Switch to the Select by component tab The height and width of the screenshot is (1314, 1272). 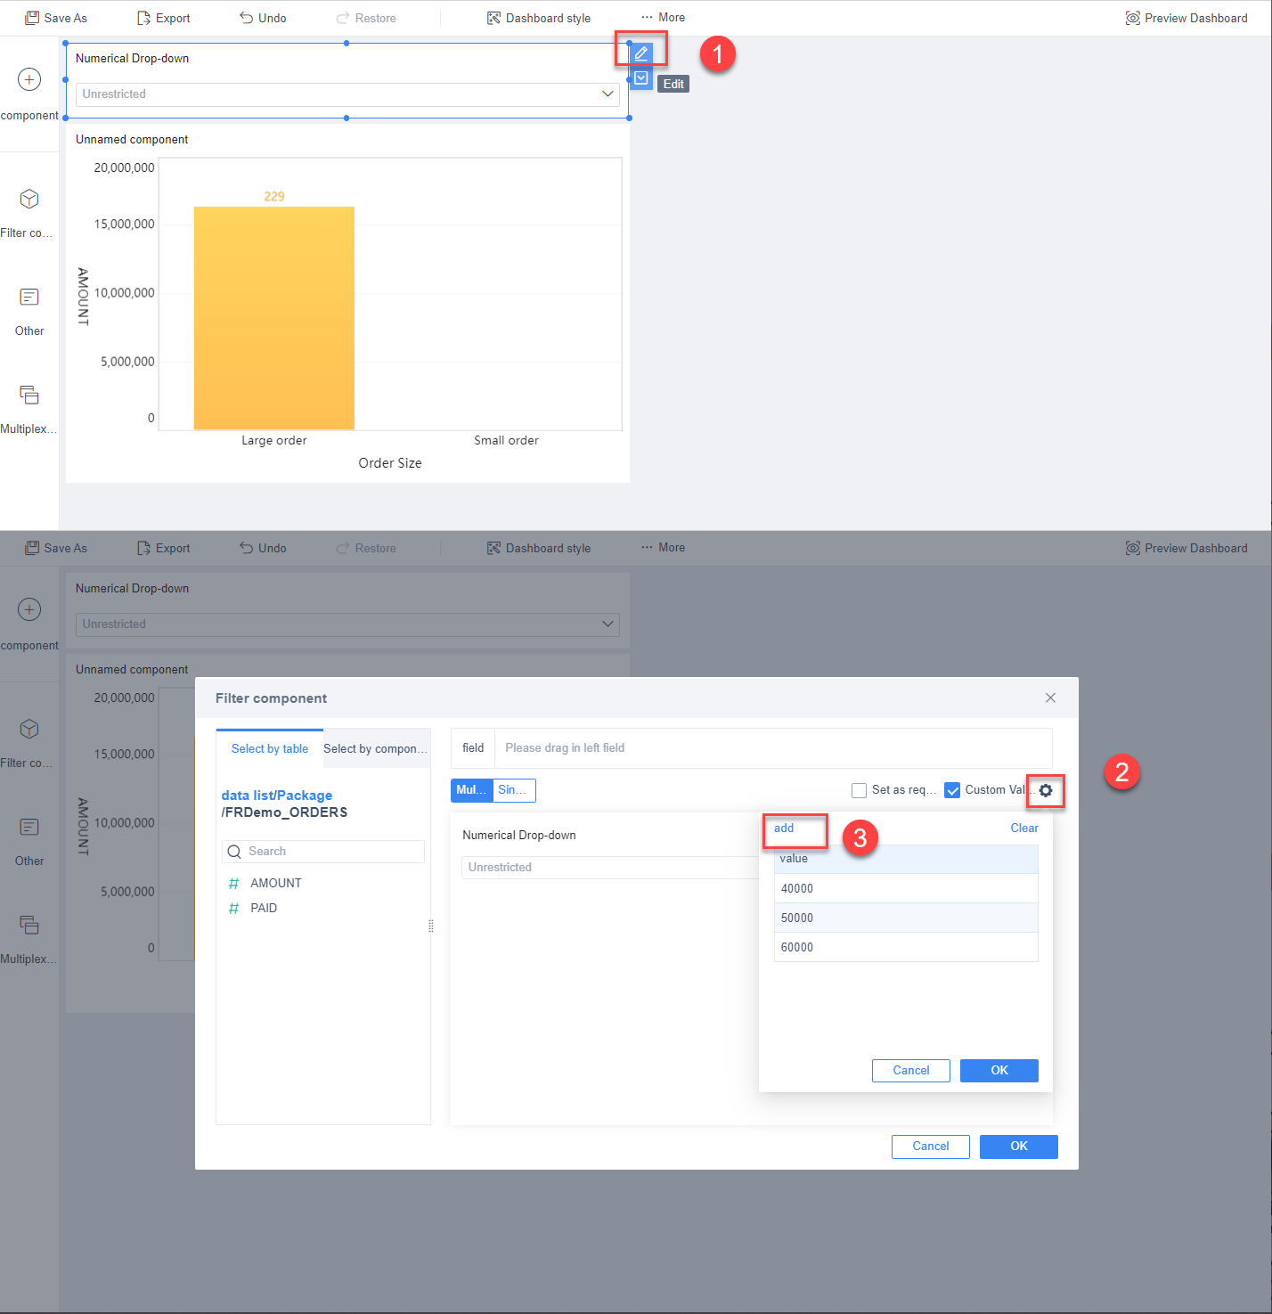pos(376,749)
